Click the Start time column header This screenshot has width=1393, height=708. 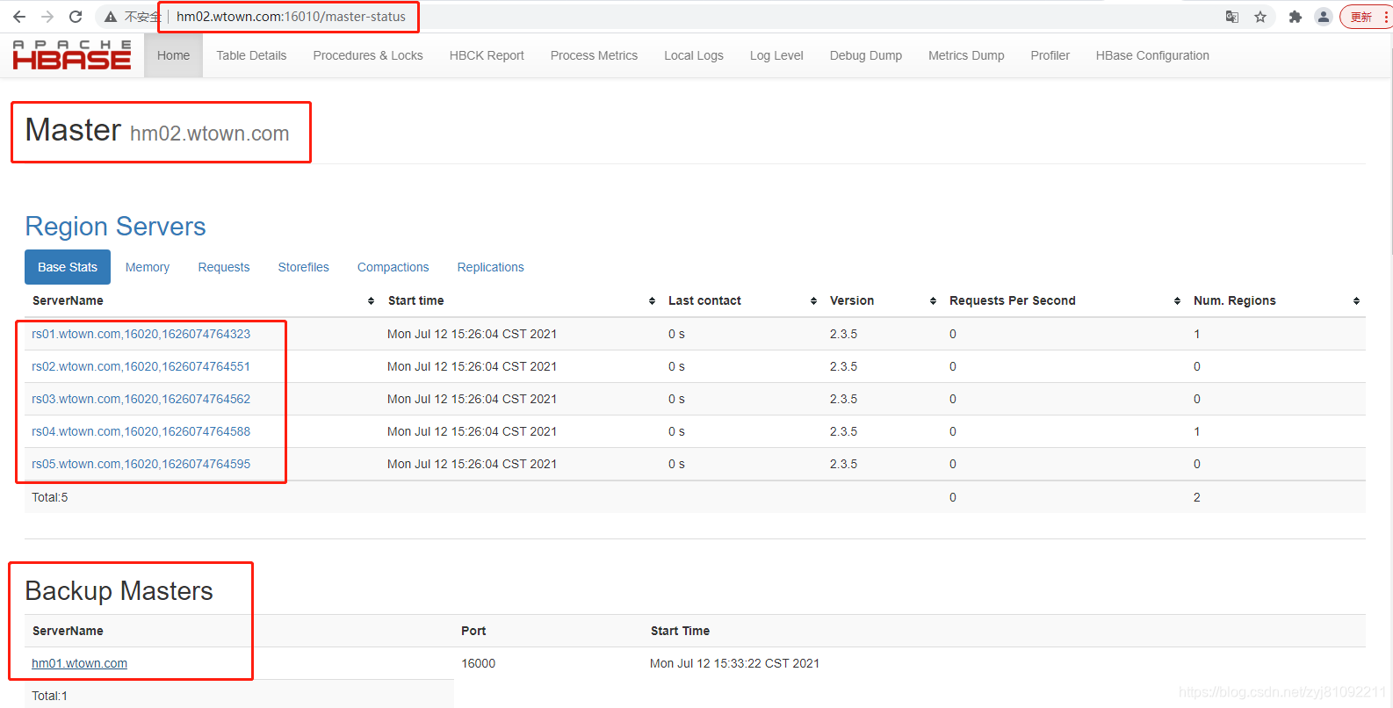415,300
